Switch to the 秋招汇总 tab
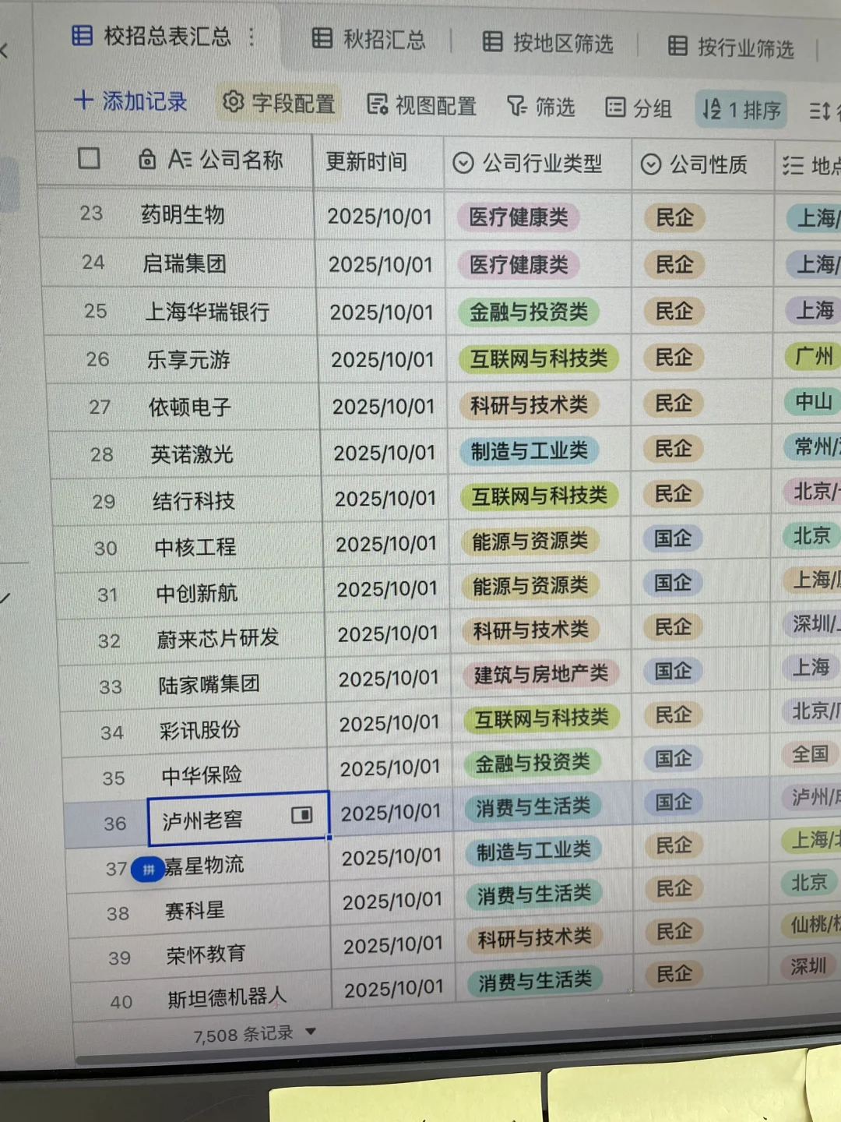841x1122 pixels. (368, 39)
